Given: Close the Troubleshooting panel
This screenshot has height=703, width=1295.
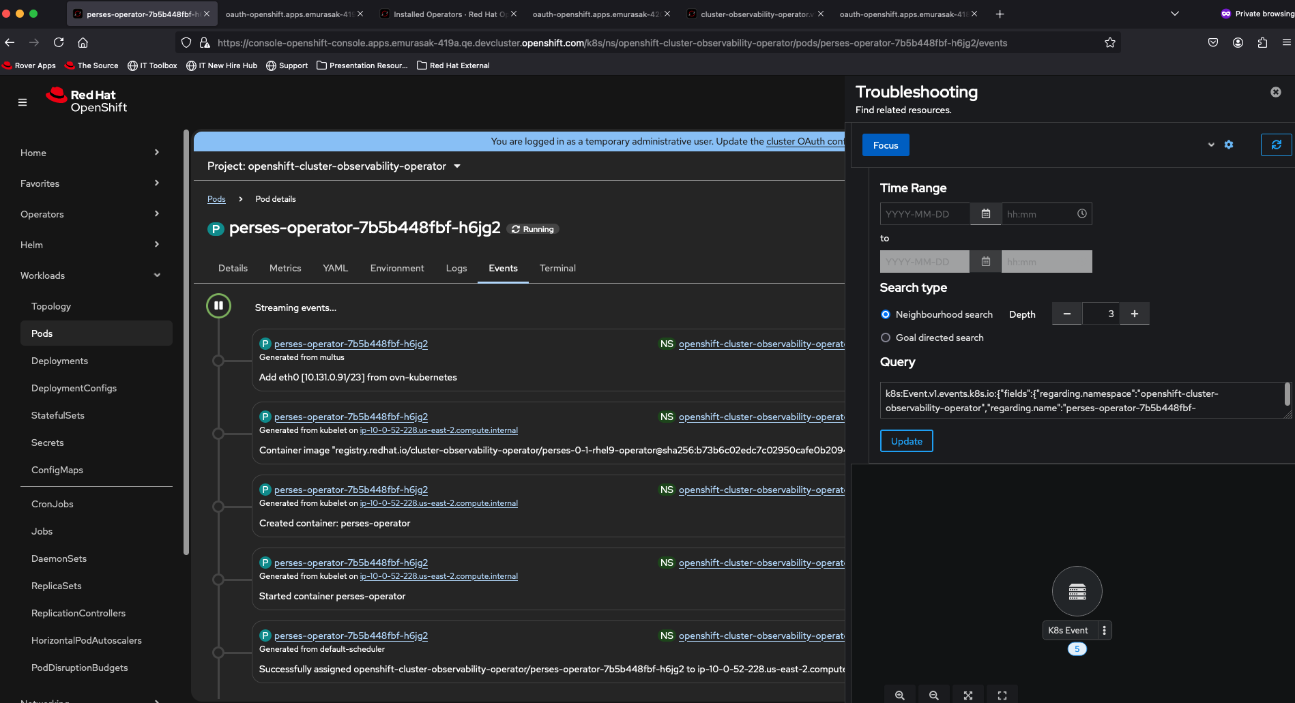Looking at the screenshot, I should pos(1275,92).
